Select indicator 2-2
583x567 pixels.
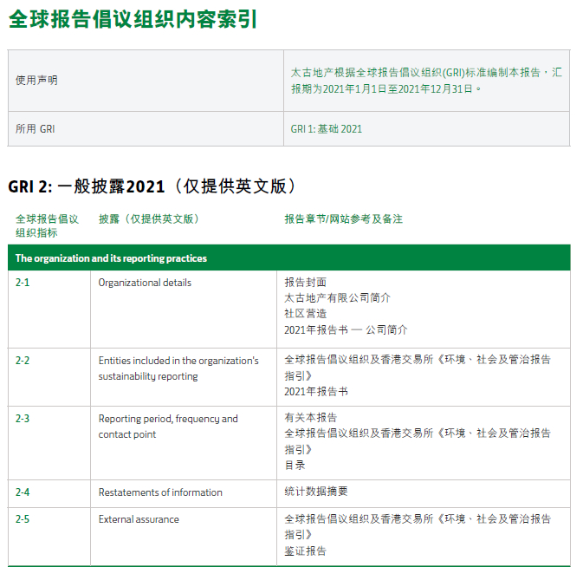click(23, 361)
